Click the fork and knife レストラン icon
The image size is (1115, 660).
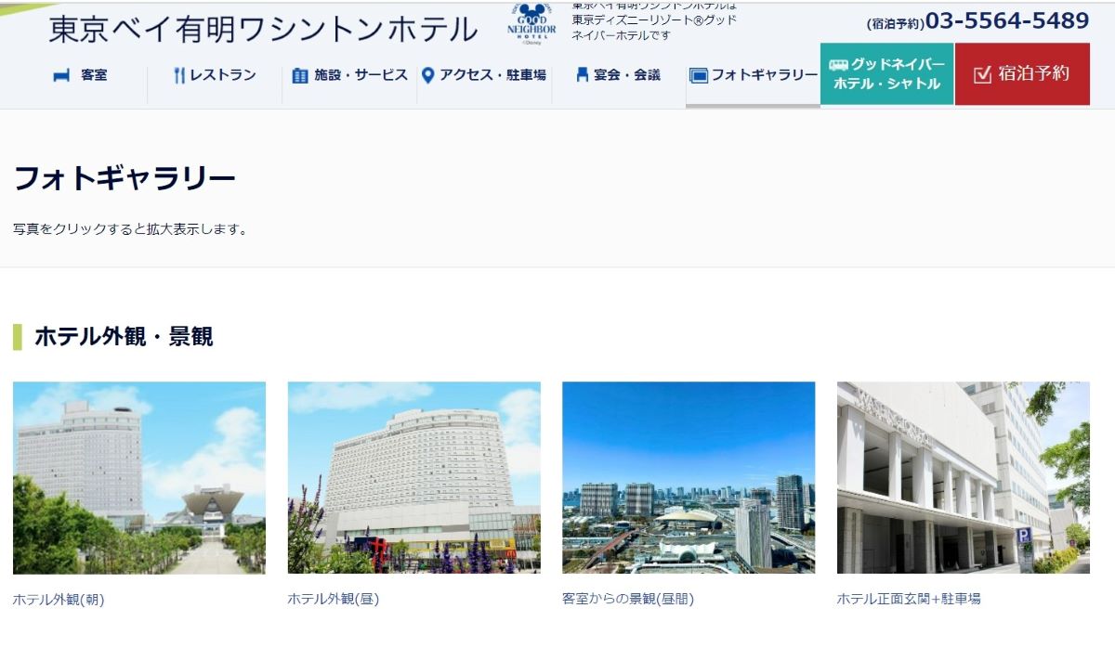coord(179,75)
